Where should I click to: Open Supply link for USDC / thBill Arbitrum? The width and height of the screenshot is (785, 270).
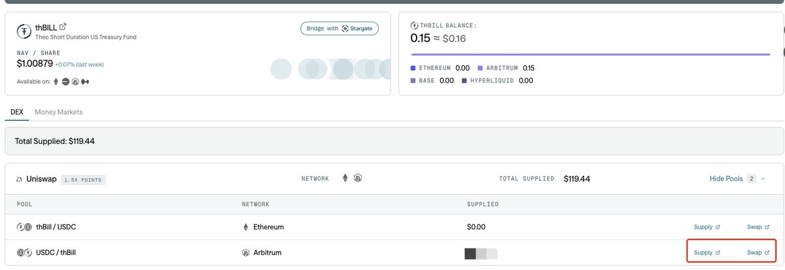coord(707,252)
